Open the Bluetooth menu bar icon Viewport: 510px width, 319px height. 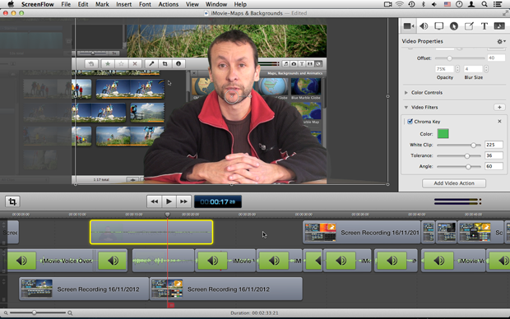(423, 4)
